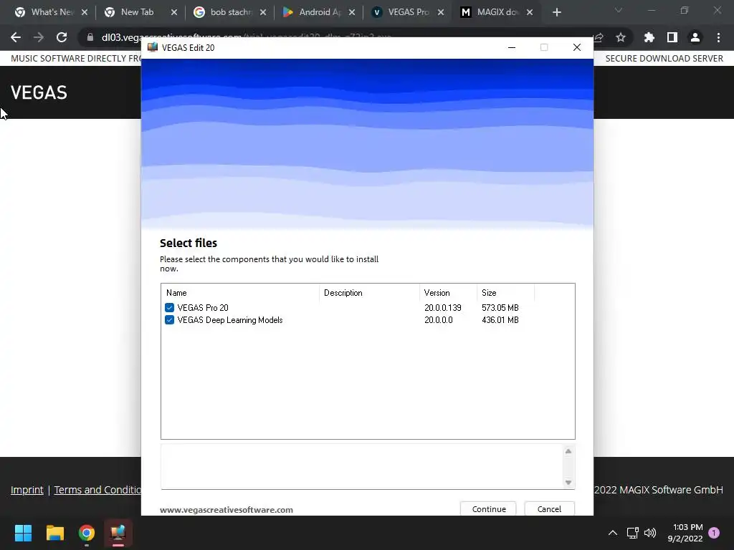The width and height of the screenshot is (734, 550).
Task: Open notification center badge
Action: 714,533
